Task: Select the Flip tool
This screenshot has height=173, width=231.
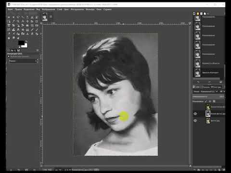Action: [x=37, y=25]
